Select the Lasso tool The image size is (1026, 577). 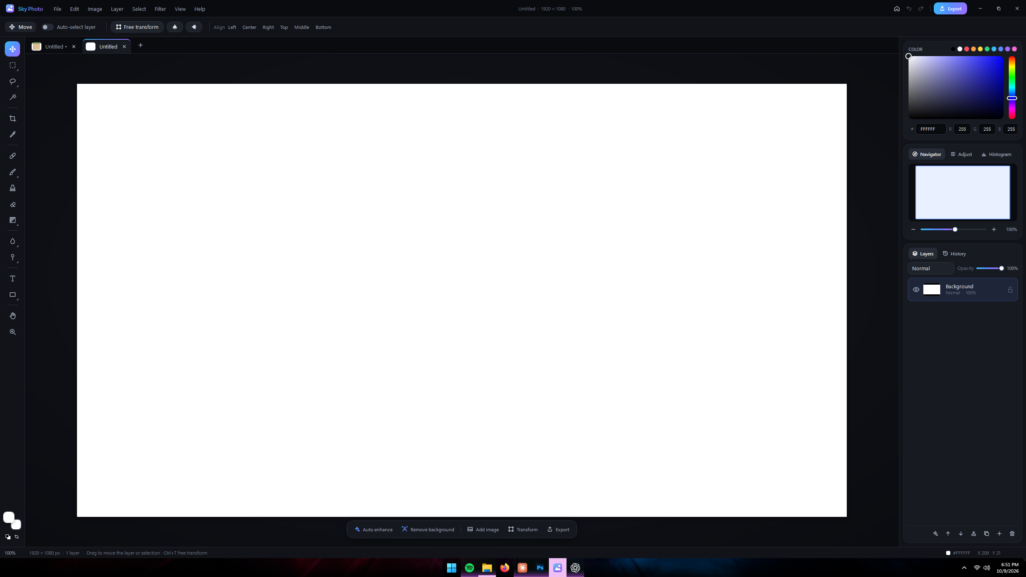[12, 81]
